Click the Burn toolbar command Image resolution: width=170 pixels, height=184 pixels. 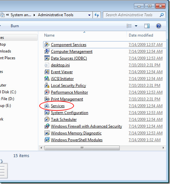(x=15, y=26)
